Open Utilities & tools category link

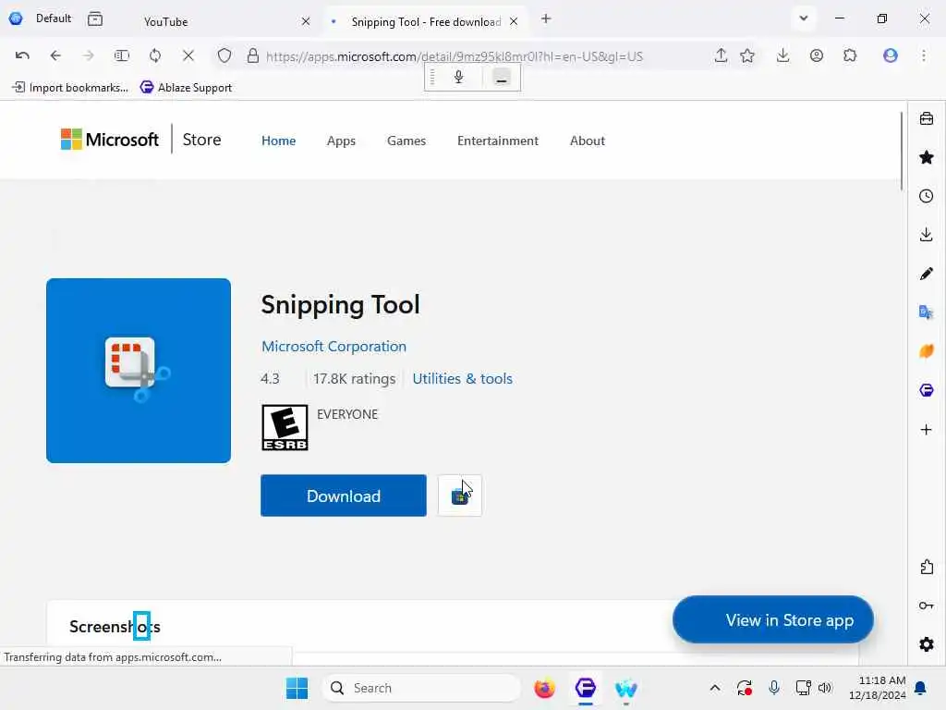(462, 378)
